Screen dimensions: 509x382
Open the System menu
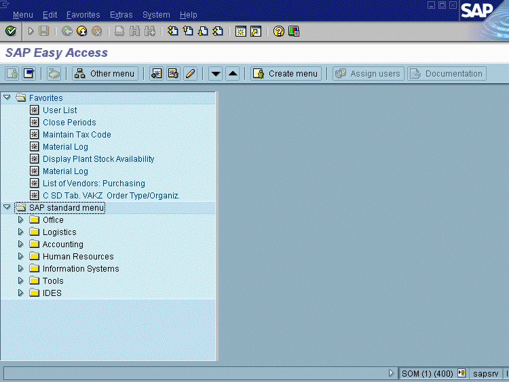pos(156,15)
